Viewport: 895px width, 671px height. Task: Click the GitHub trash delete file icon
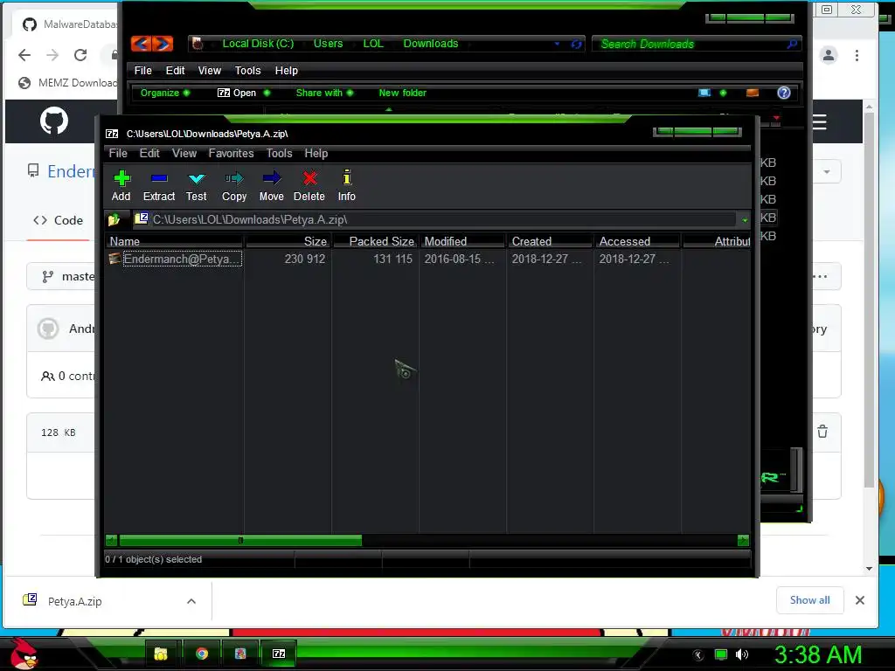822,432
